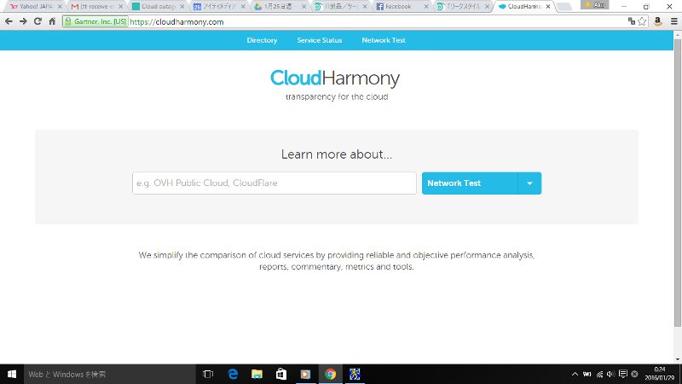Open the Service Status nav link
Screen dimensions: 682x384
(319, 40)
